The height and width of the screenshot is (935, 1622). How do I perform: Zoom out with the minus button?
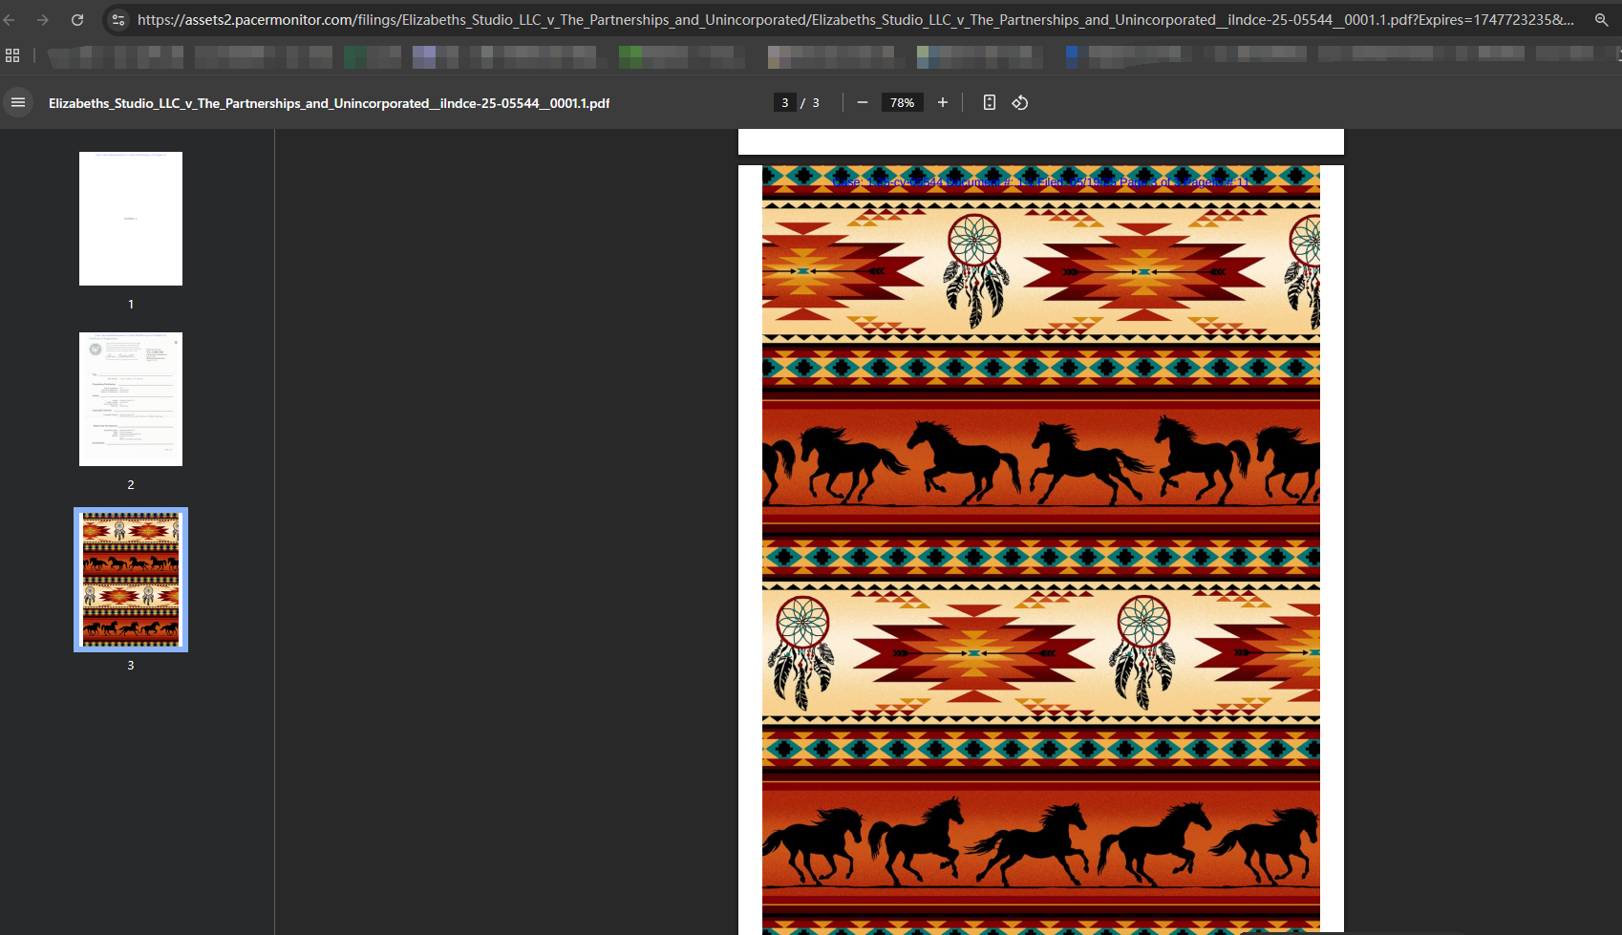tap(863, 102)
